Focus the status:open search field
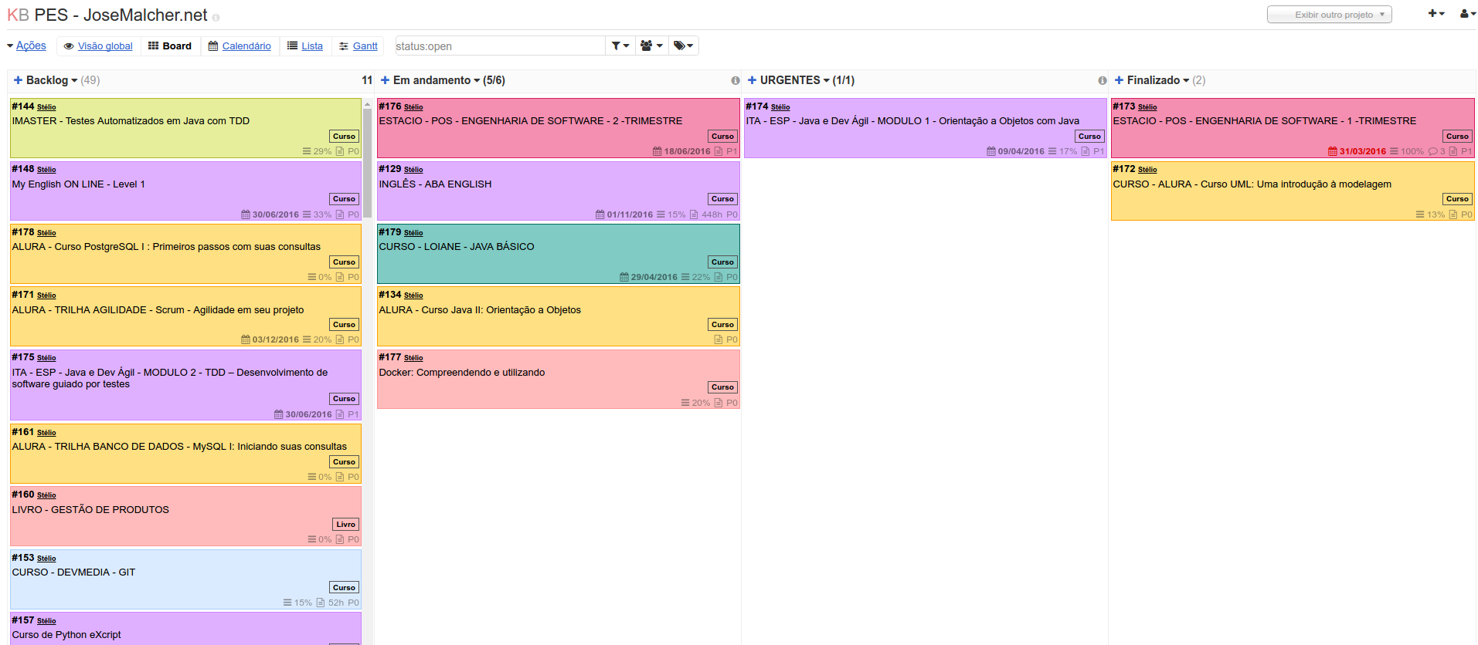 coord(500,46)
